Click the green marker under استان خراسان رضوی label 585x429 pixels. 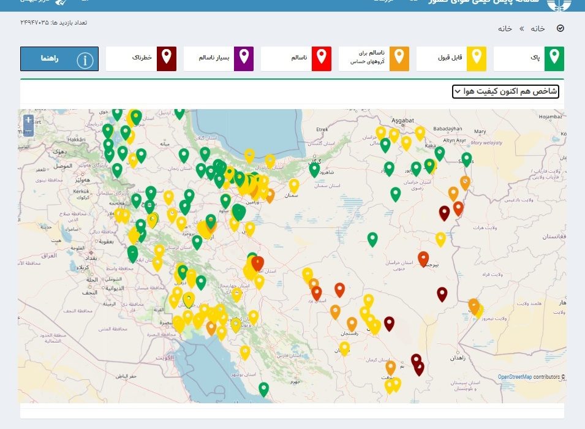[396, 194]
